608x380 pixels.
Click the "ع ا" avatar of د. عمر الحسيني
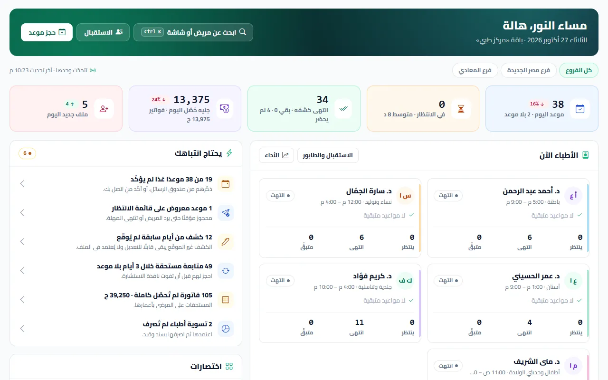(x=573, y=281)
